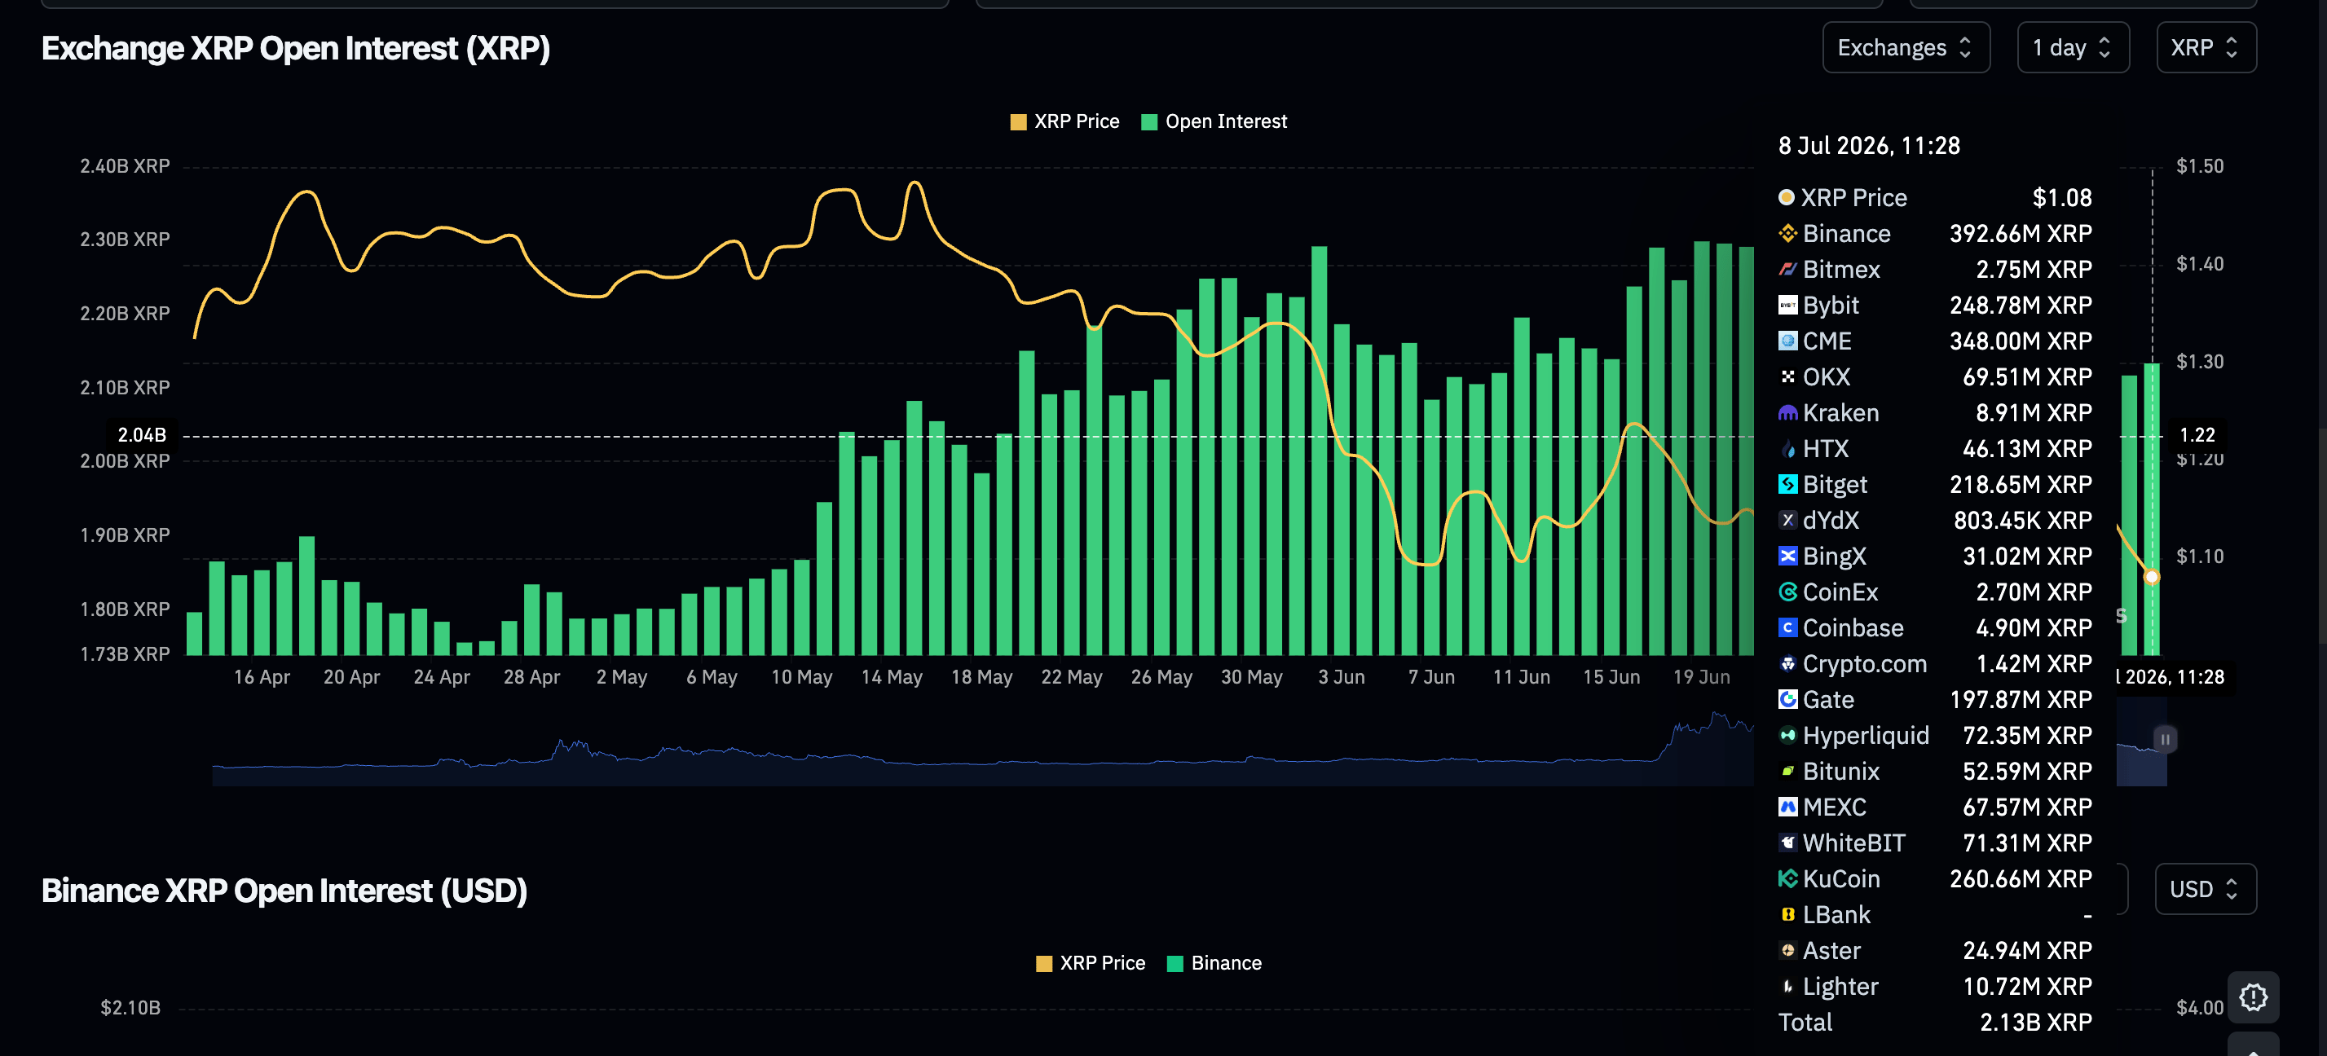Click the Bitget exchange icon
The image size is (2327, 1056).
(x=1787, y=484)
